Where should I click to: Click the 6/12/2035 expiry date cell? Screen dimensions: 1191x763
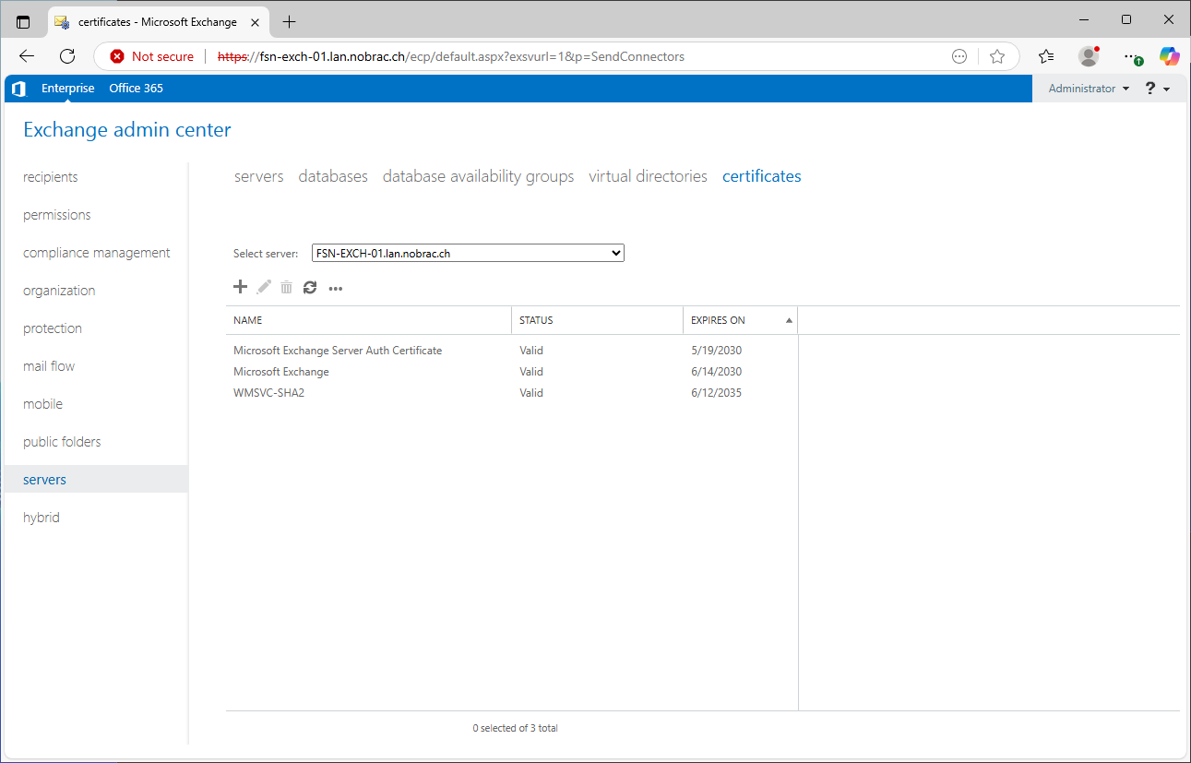(x=717, y=393)
